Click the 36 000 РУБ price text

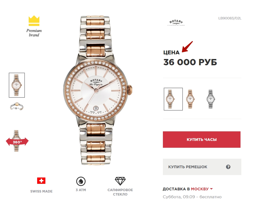[190, 62]
